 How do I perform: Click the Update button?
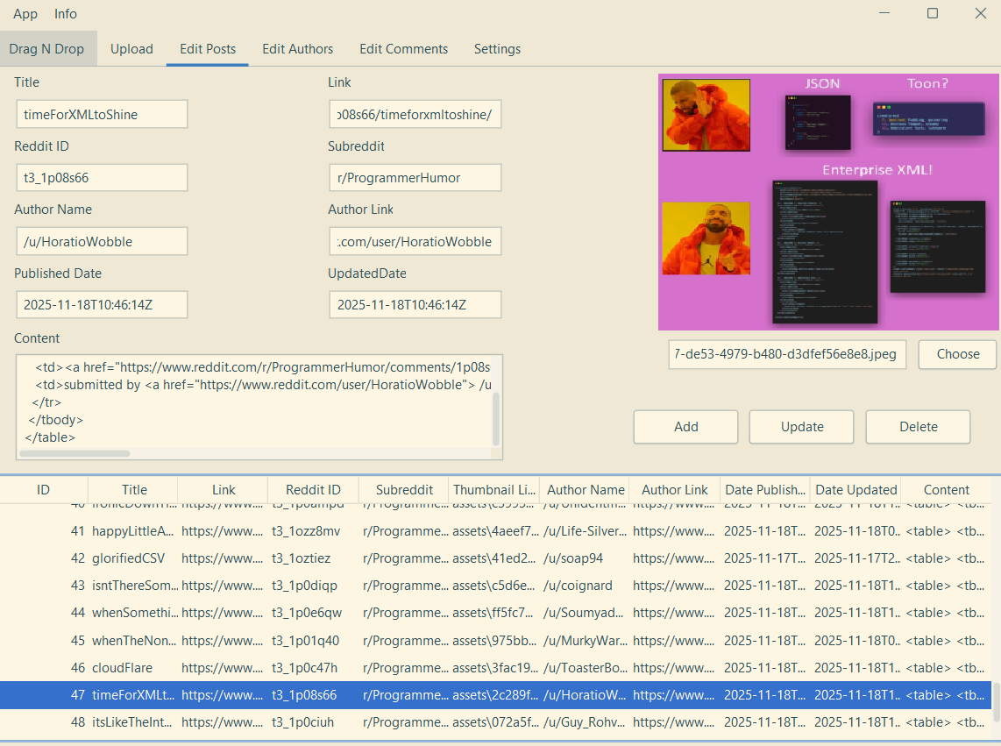pyautogui.click(x=802, y=427)
